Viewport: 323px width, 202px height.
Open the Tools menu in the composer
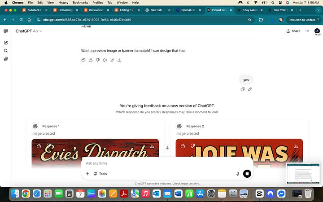(100, 174)
